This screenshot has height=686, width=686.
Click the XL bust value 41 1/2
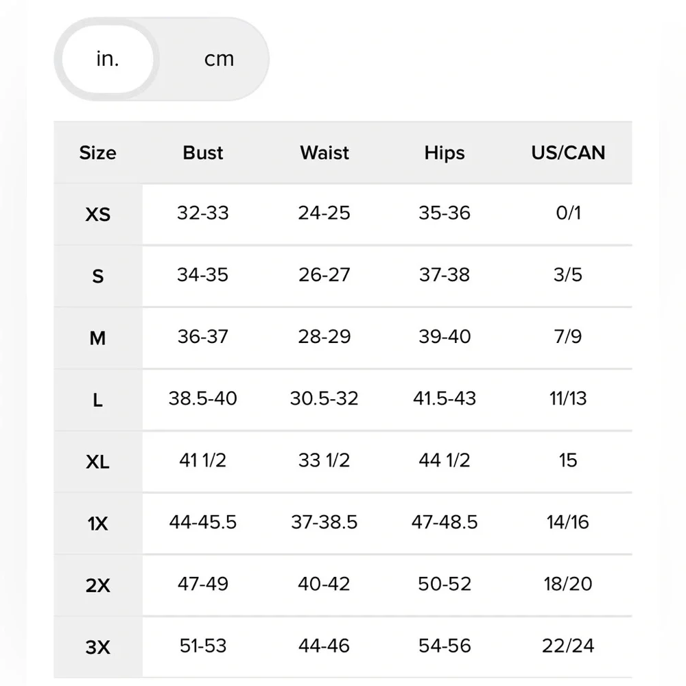click(203, 460)
